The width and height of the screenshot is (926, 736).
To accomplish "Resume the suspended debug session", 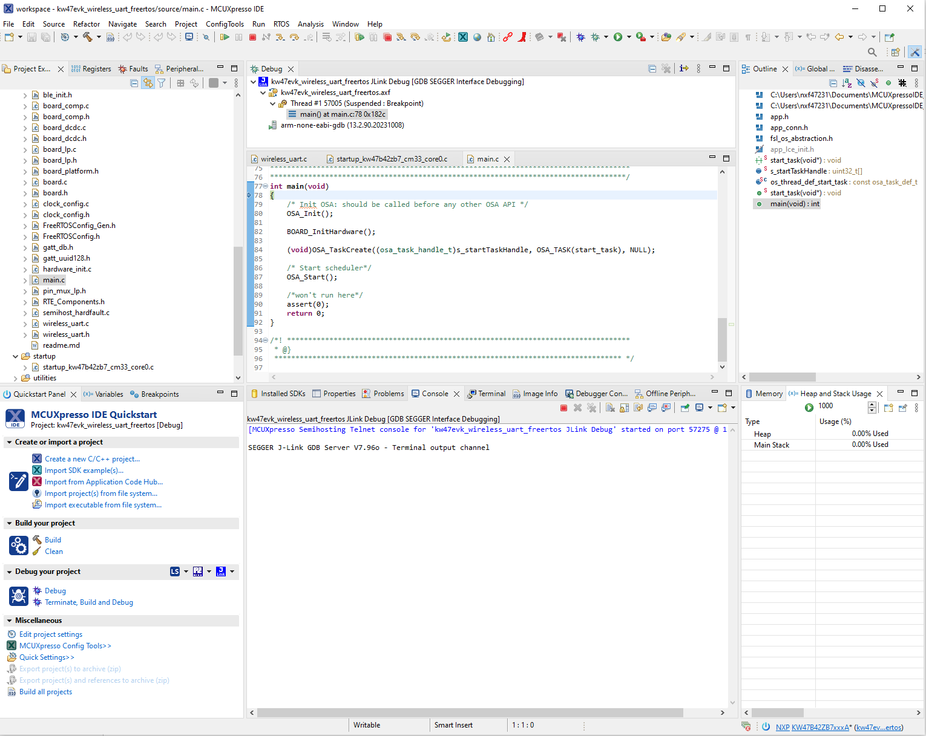I will pyautogui.click(x=224, y=37).
